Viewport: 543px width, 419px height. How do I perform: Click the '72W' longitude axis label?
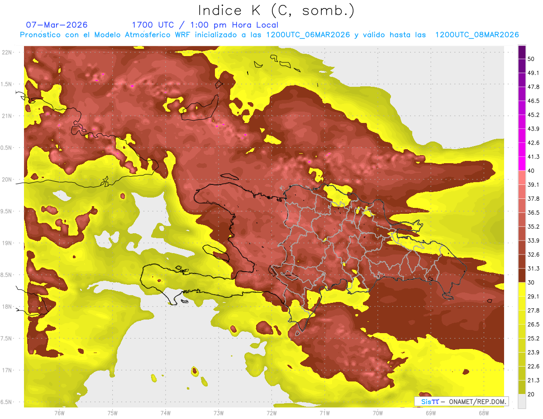pos(271,413)
